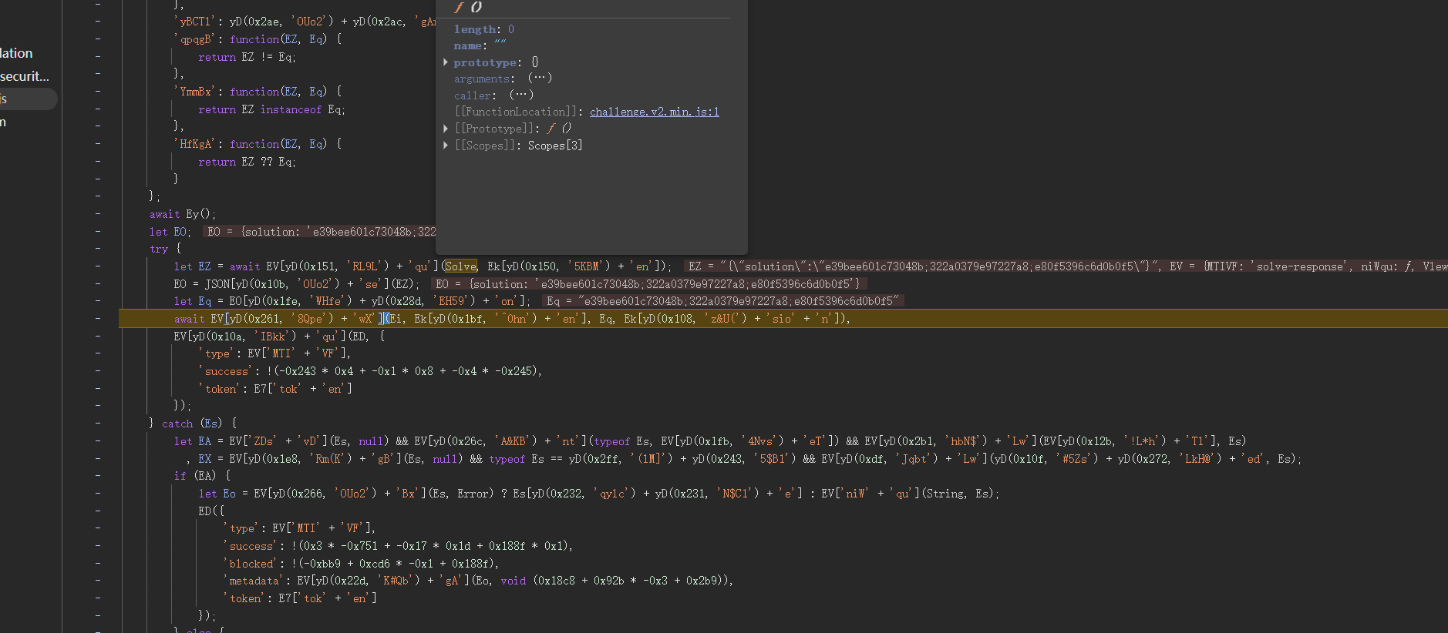Toggle breakpoint on gutter of highlighted await line

pos(98,318)
